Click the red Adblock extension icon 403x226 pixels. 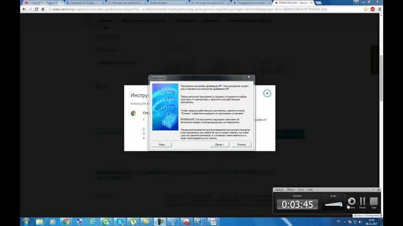(372, 9)
